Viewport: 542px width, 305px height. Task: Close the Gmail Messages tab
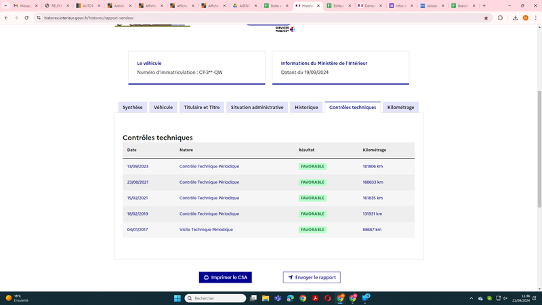[x=37, y=6]
